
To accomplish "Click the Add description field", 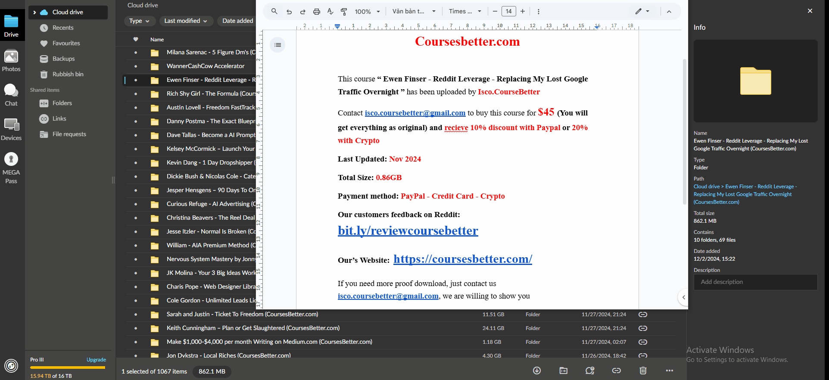I will pyautogui.click(x=755, y=282).
